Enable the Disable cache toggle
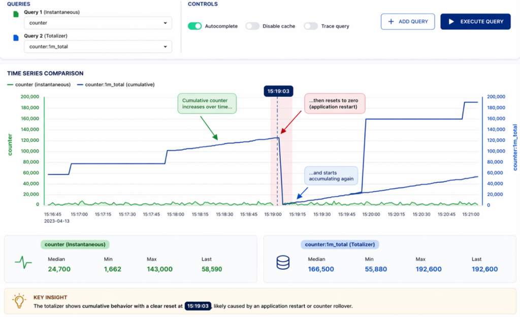 pos(252,26)
